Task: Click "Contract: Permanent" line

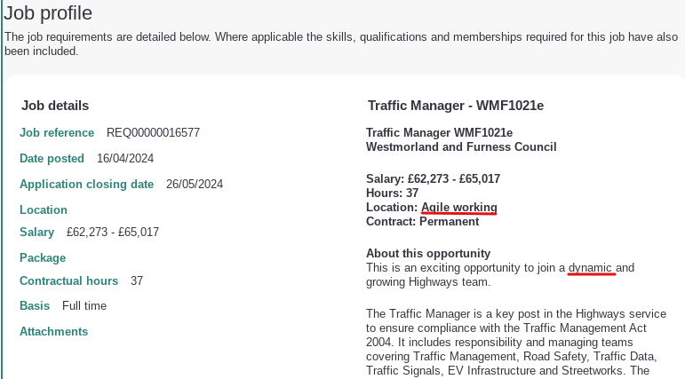Action: coord(423,221)
